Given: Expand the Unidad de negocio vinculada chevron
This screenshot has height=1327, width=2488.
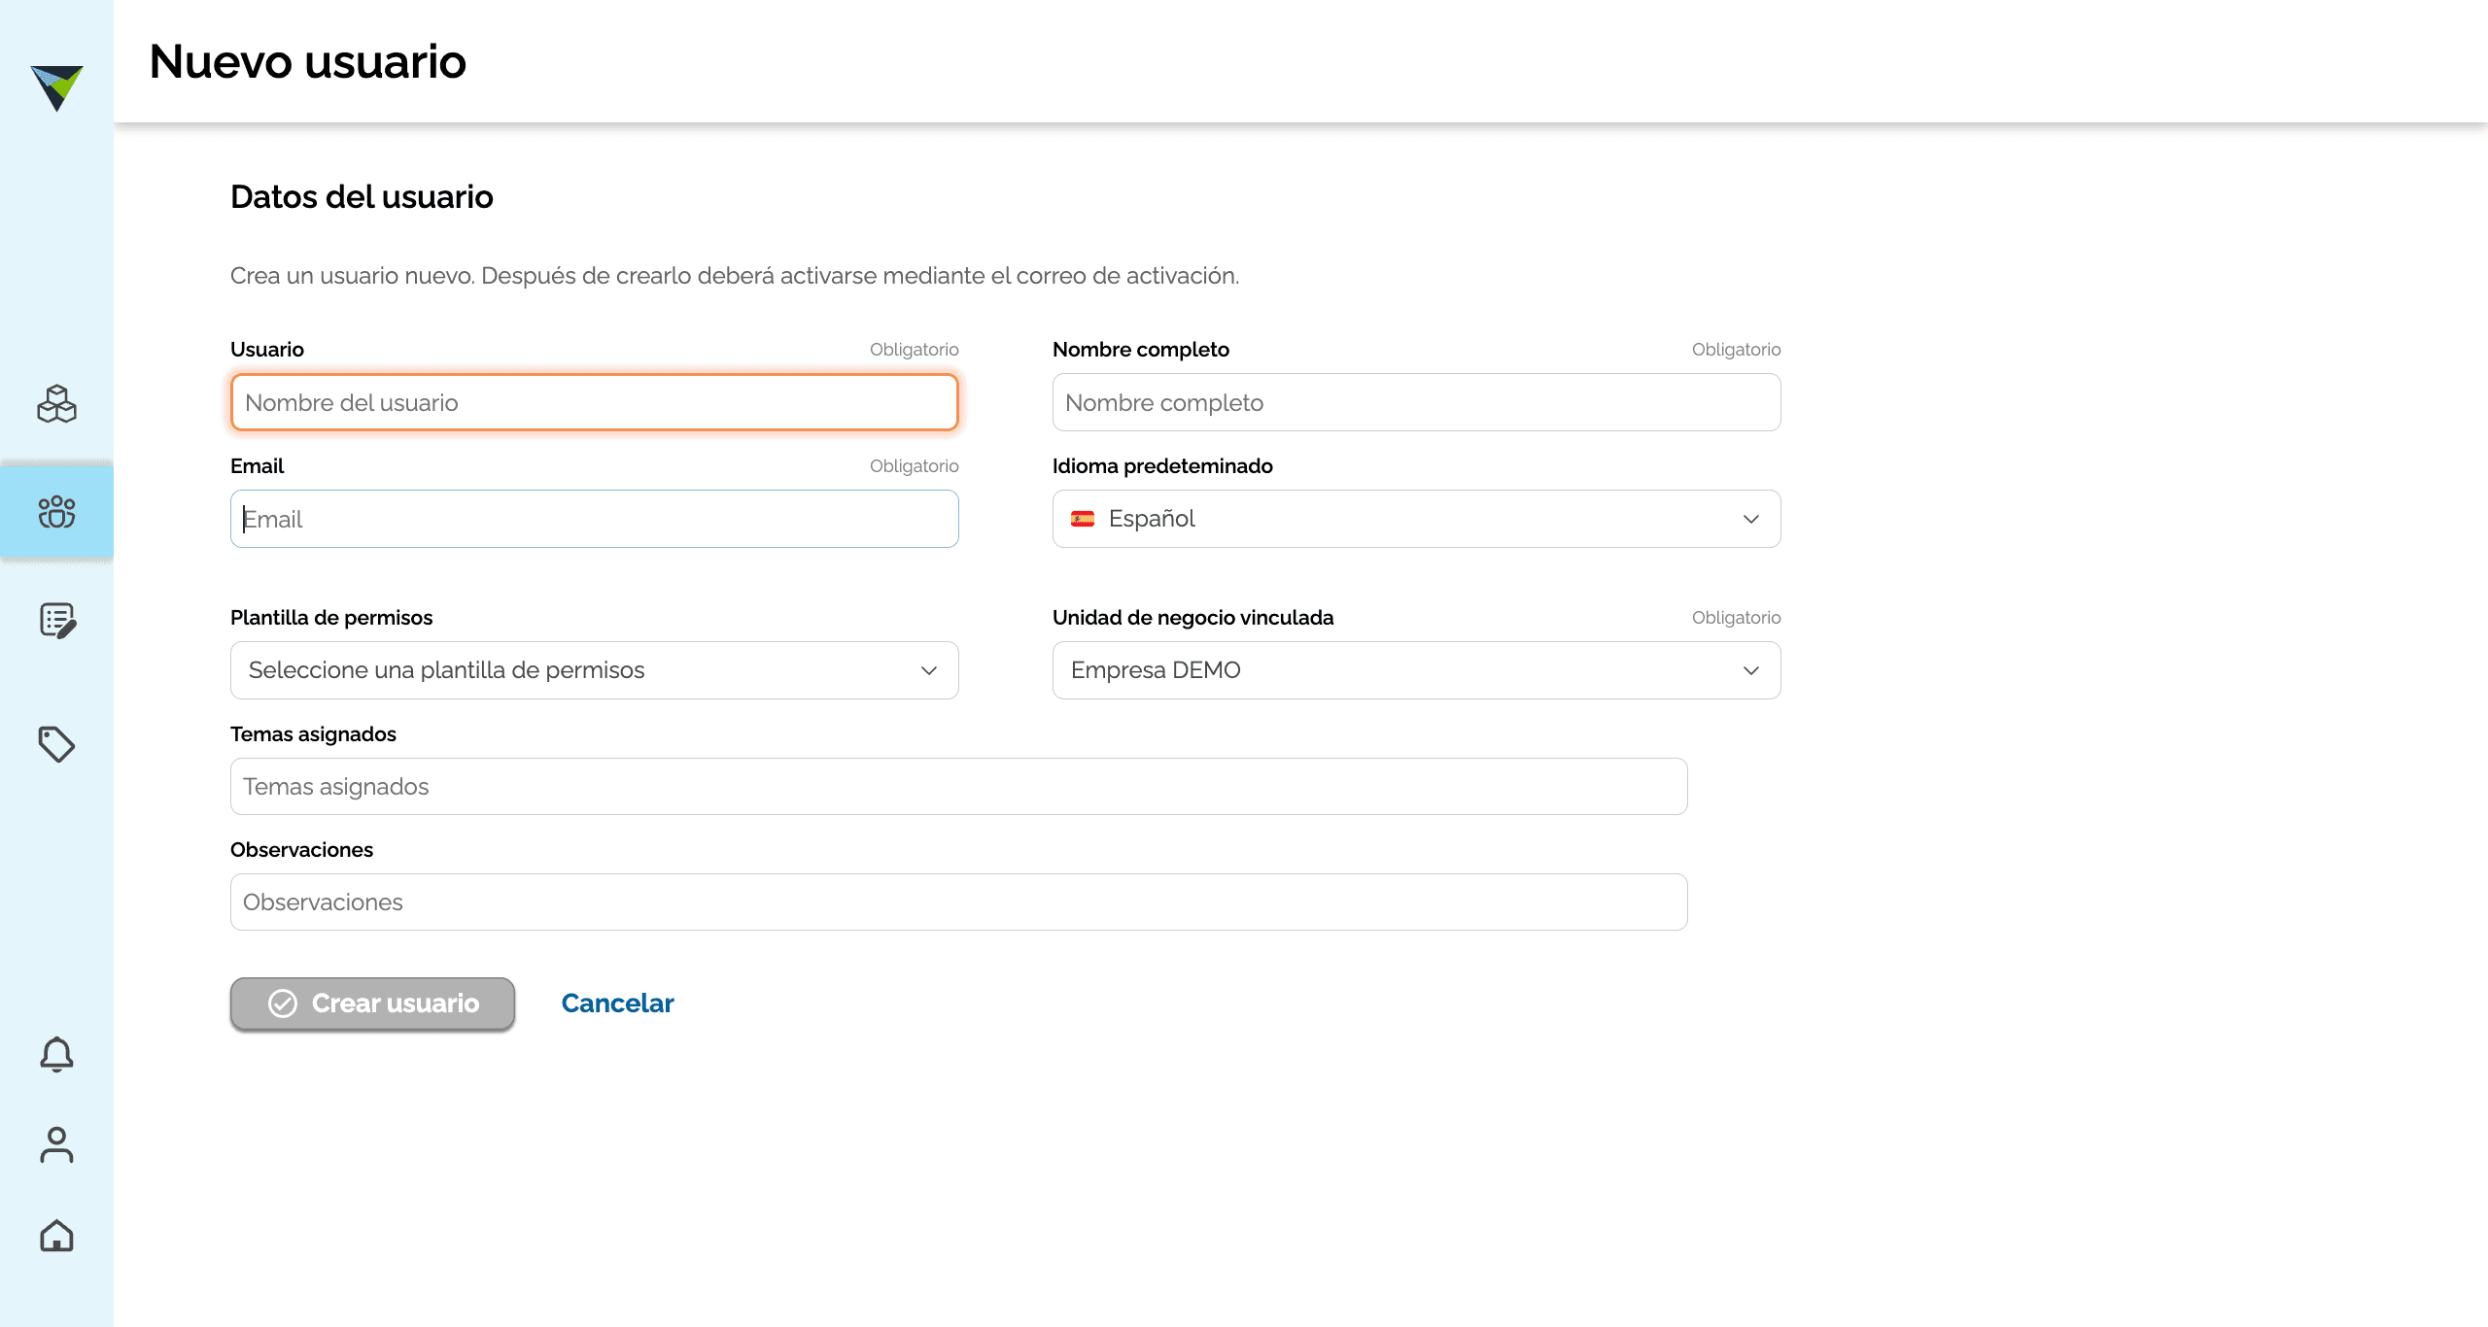Looking at the screenshot, I should click(x=1751, y=670).
